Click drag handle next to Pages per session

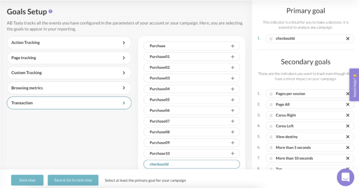point(271,94)
